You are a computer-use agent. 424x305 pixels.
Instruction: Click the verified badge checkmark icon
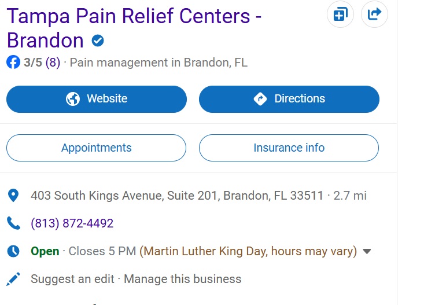pos(98,41)
